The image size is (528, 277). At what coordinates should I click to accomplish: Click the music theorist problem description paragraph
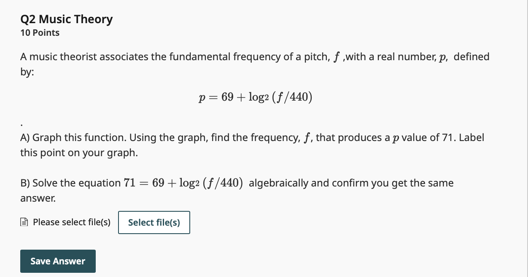[x=255, y=64]
